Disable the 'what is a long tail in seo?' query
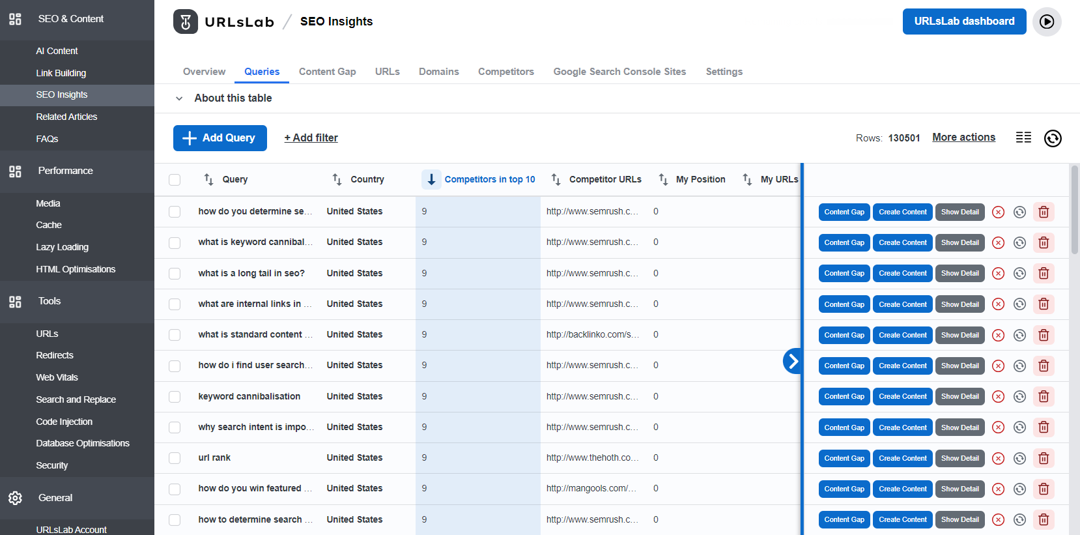1080x535 pixels. (998, 273)
